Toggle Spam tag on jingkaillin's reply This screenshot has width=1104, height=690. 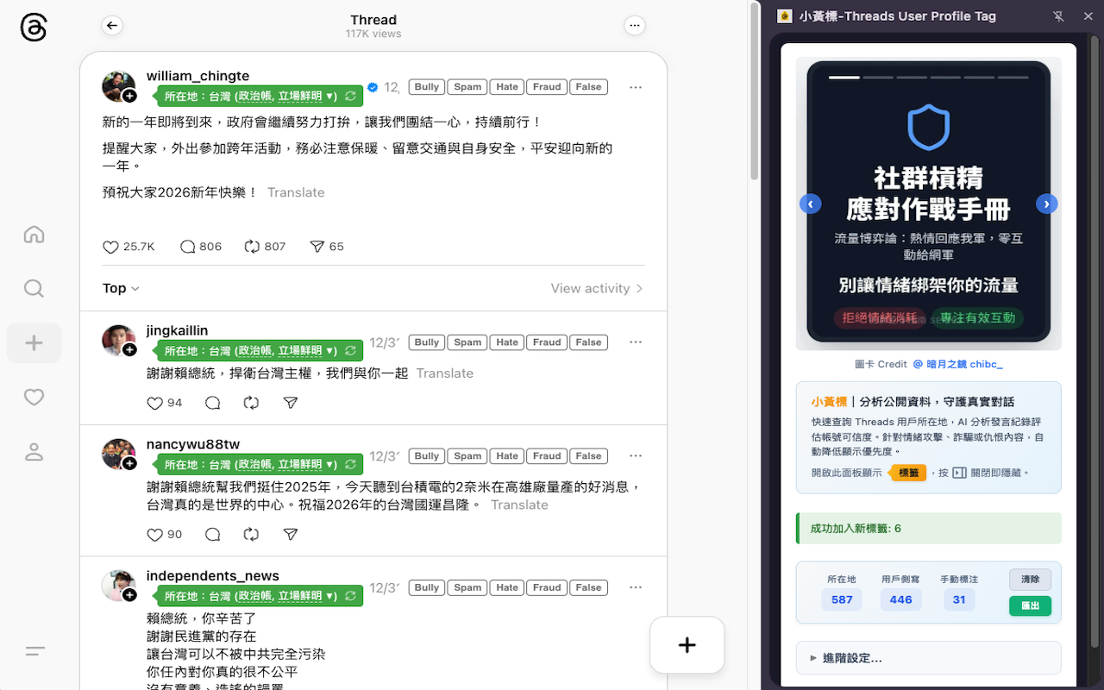467,342
